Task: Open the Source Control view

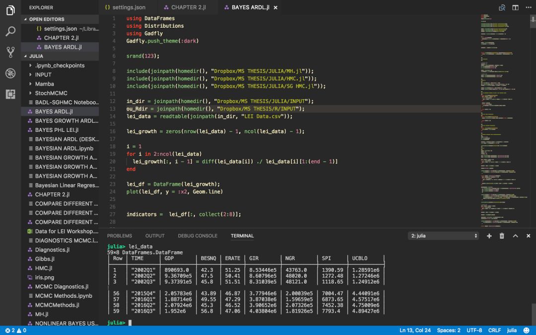Action: click(10, 52)
